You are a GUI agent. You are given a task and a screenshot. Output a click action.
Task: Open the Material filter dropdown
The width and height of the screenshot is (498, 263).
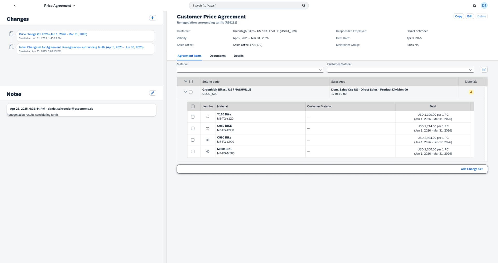coord(320,70)
